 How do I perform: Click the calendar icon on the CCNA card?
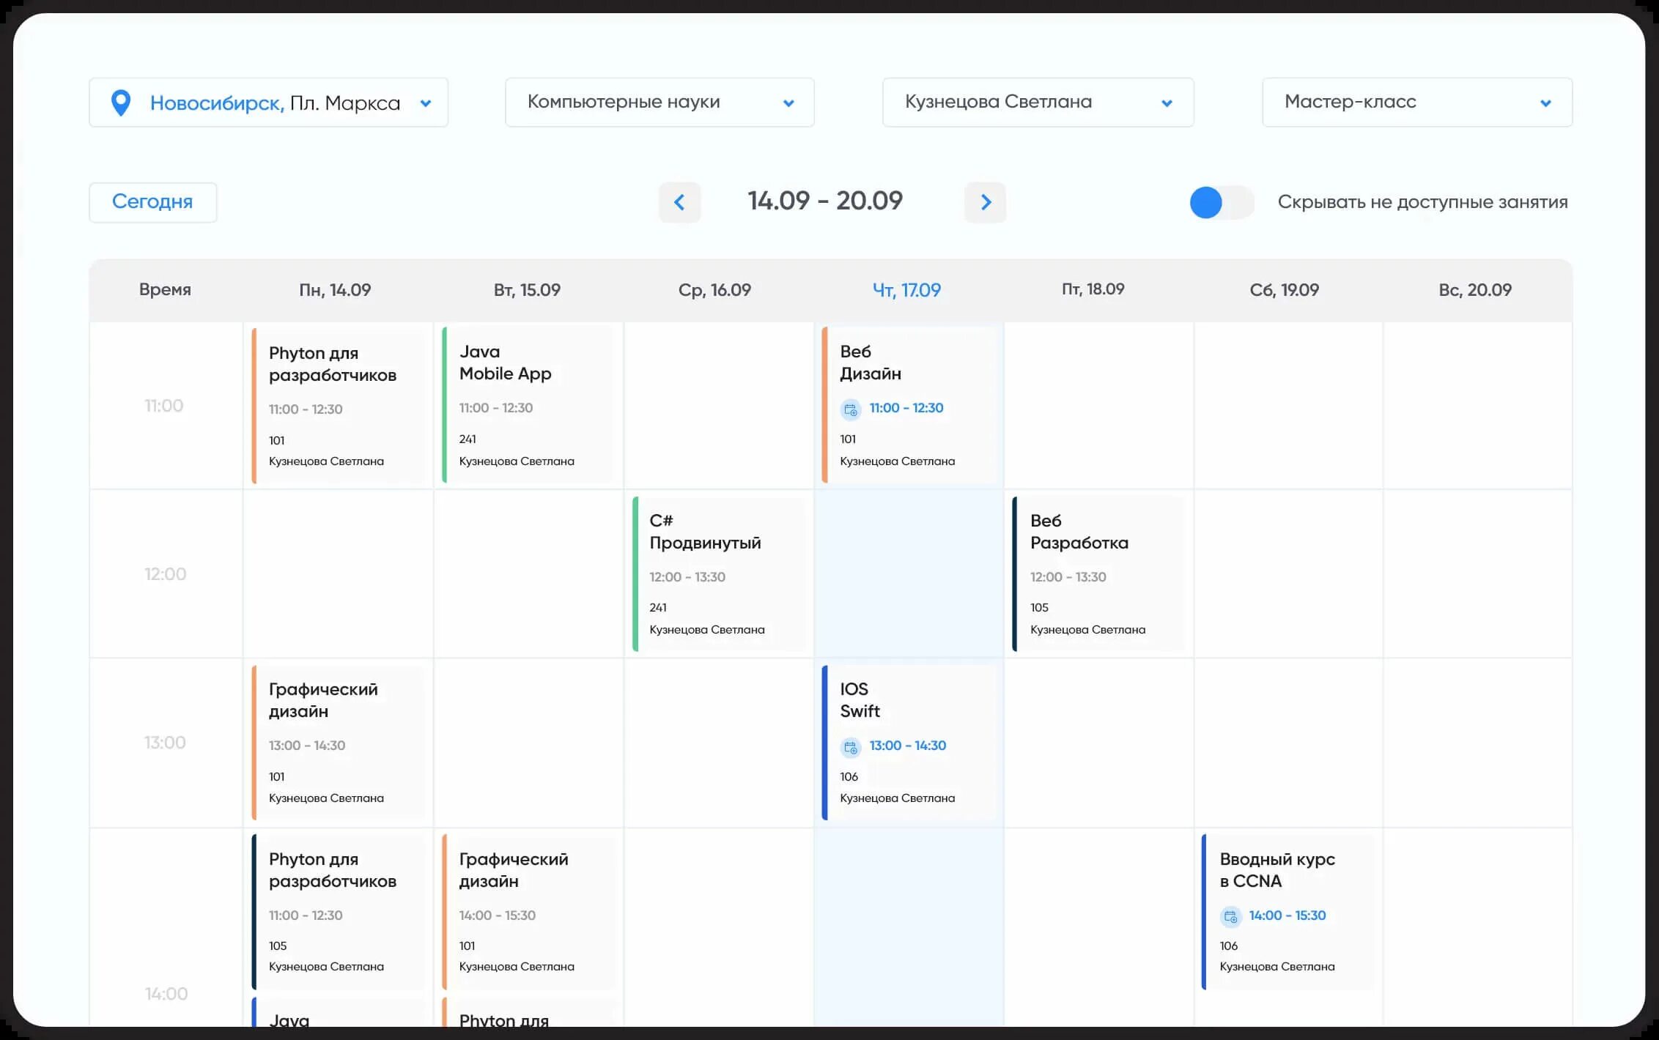coord(1230,916)
